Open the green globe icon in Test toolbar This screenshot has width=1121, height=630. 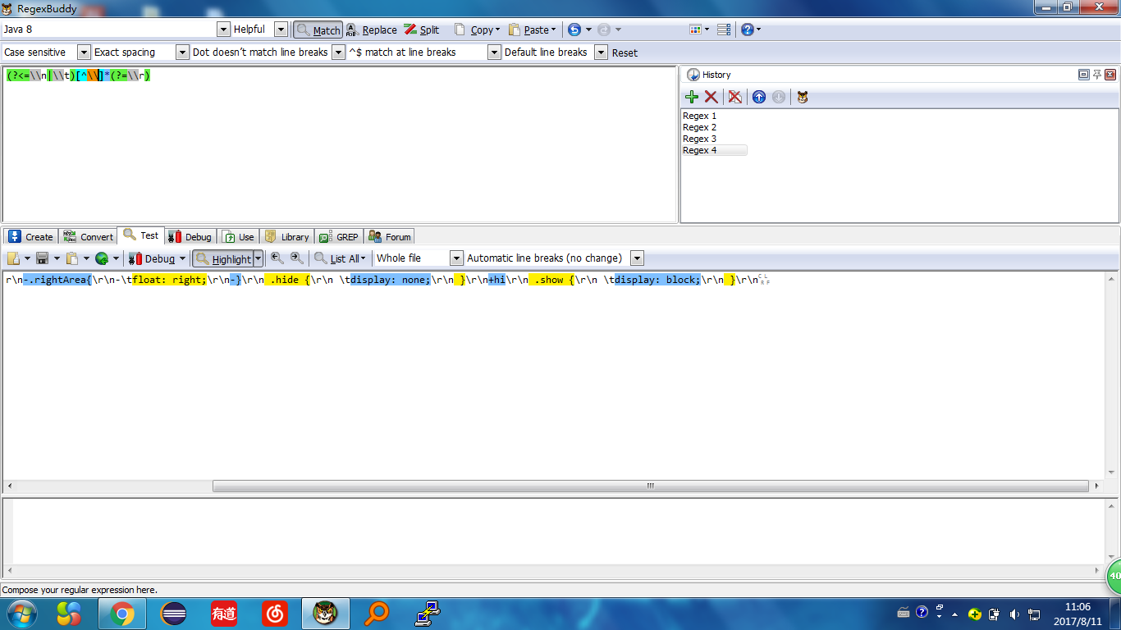tap(102, 258)
